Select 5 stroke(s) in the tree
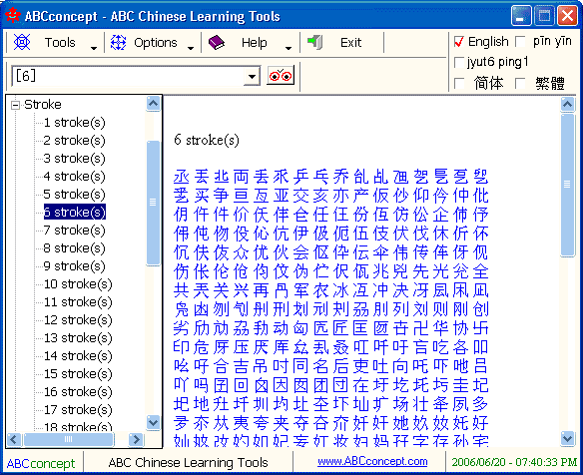583x475 pixels. point(74,194)
